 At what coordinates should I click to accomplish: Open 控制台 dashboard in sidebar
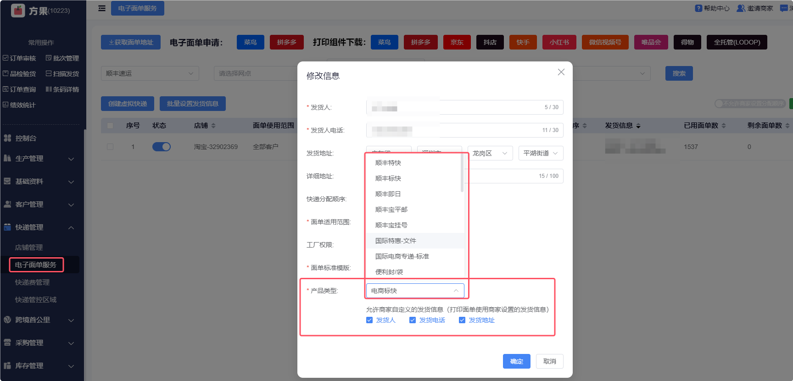[x=26, y=138]
